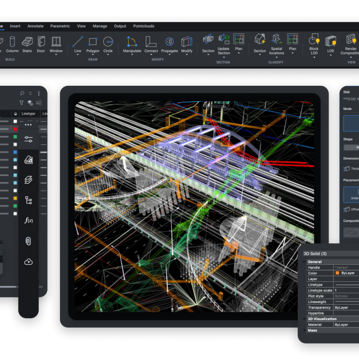Collapse the General properties section
Screen dimensions: 359x359
point(305,262)
